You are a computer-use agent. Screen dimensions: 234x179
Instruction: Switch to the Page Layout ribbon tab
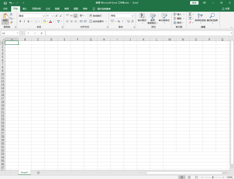pyautogui.click(x=36, y=9)
